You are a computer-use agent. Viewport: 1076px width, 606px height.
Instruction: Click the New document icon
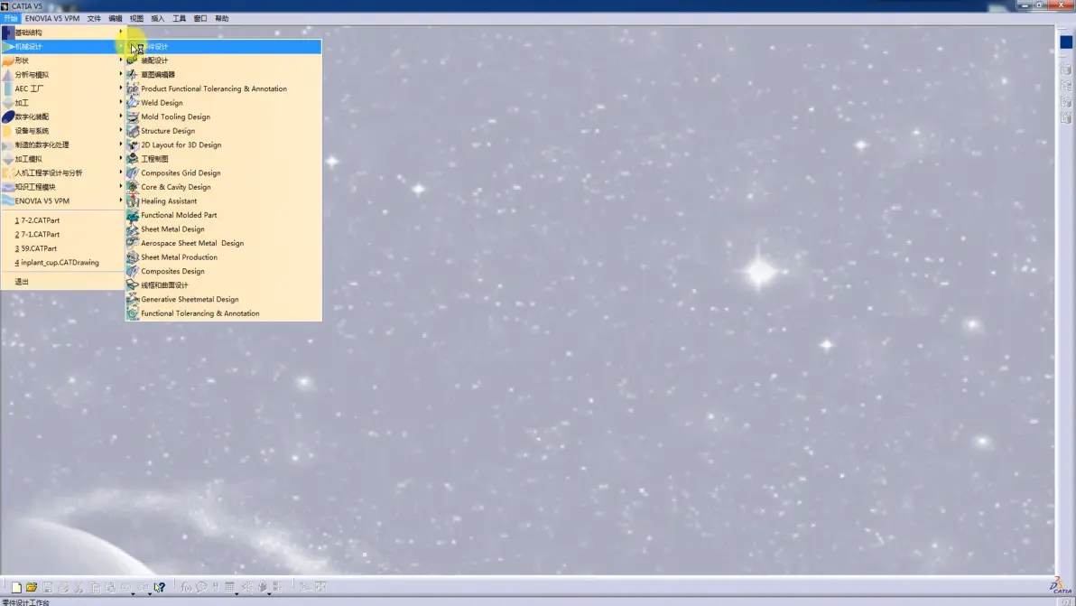click(x=15, y=587)
